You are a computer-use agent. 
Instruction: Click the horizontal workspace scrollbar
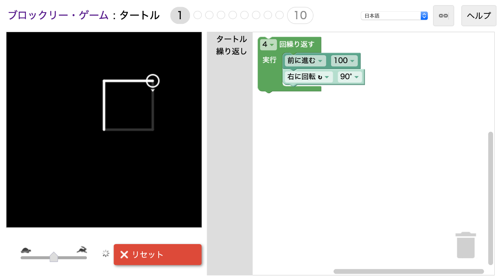point(409,270)
